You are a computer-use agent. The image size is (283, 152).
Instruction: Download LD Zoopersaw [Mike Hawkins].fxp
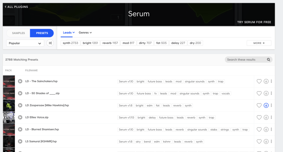click(266, 105)
